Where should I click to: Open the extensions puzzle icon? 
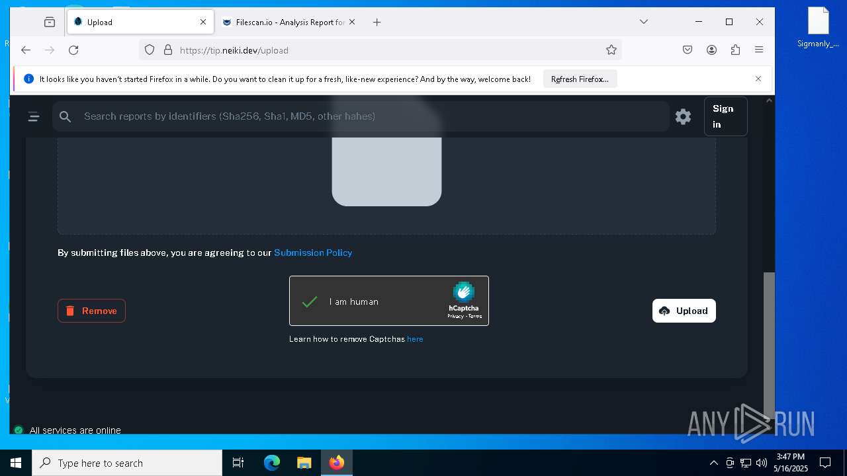click(x=735, y=50)
